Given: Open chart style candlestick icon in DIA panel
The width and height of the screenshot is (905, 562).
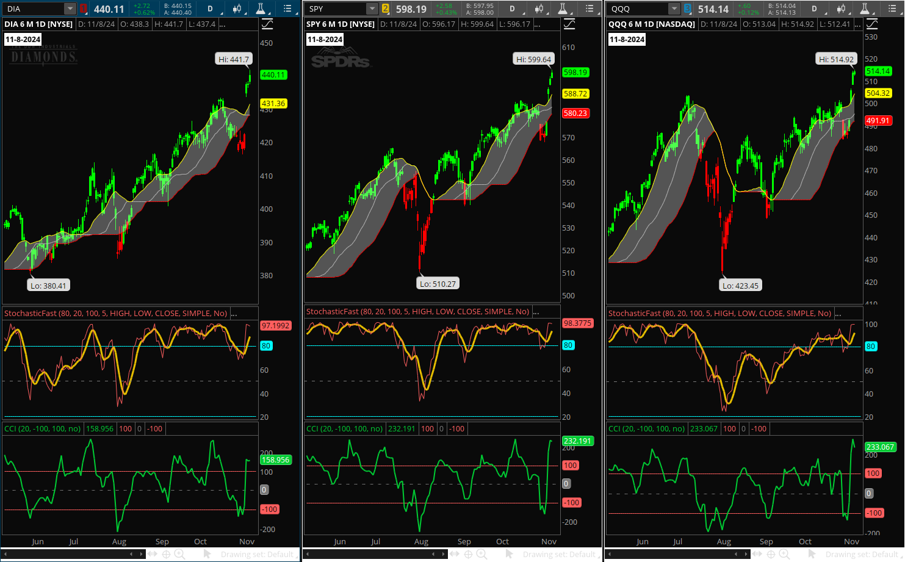Looking at the screenshot, I should click(237, 9).
